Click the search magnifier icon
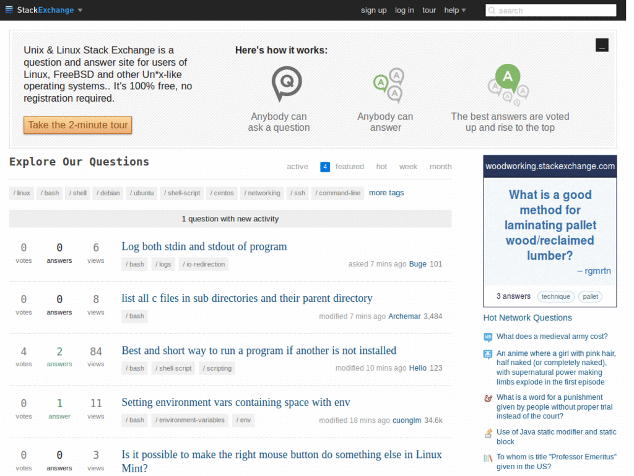The height and width of the screenshot is (476, 634). tap(492, 11)
